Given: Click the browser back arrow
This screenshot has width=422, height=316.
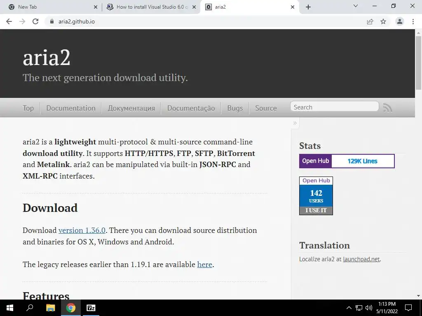Looking at the screenshot, I should (x=9, y=21).
